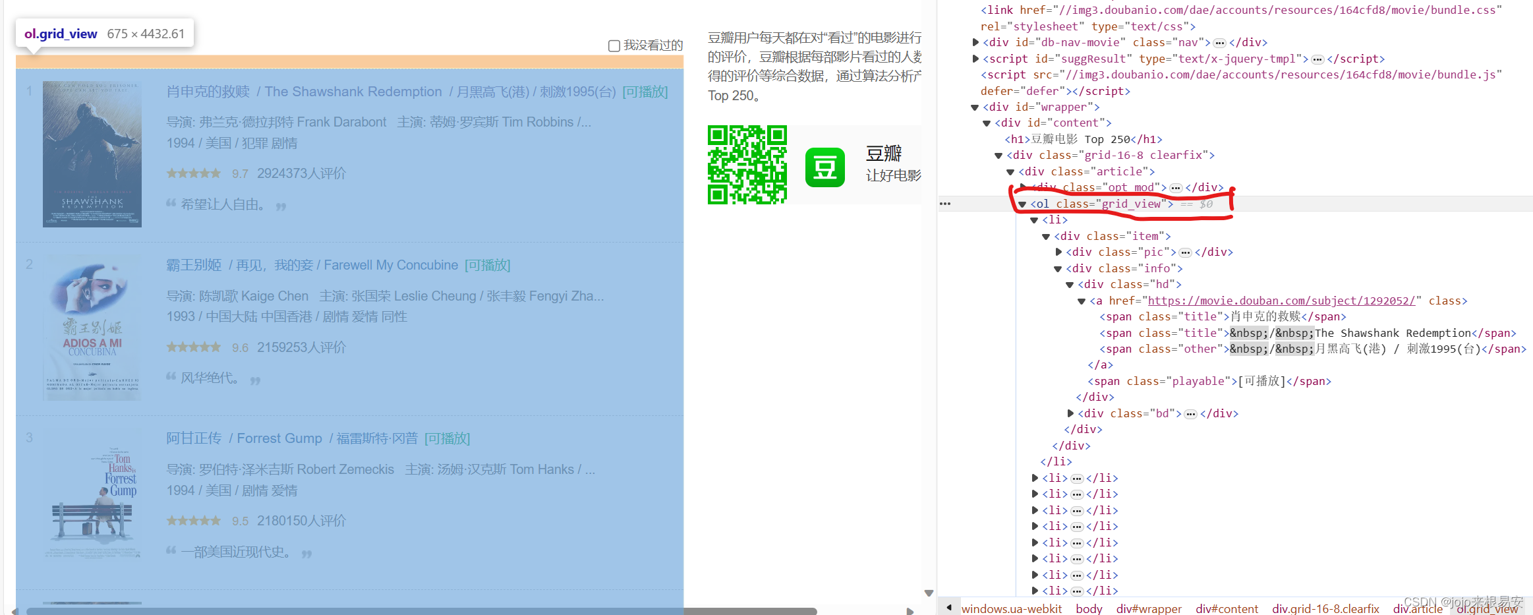Screen dimensions: 1533x615
Task: Click ellipsis badge in db-nav-movie row
Action: (1220, 43)
